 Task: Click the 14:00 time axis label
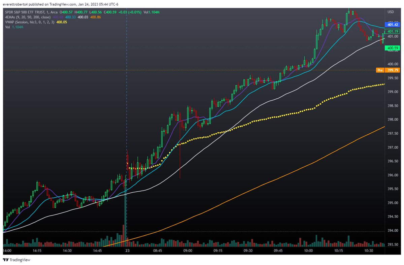(7, 251)
